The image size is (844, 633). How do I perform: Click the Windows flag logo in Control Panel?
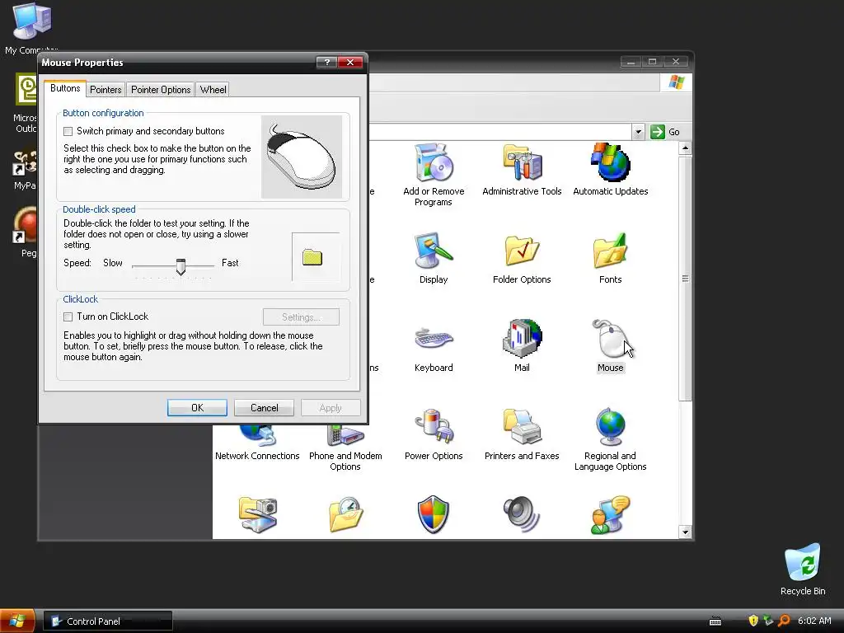676,82
